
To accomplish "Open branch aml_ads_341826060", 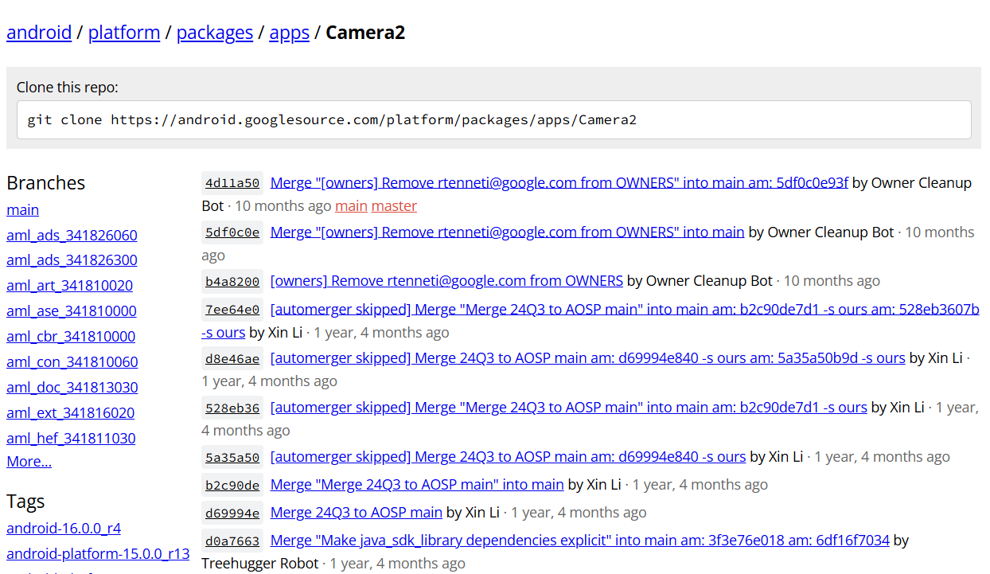I will tap(72, 235).
